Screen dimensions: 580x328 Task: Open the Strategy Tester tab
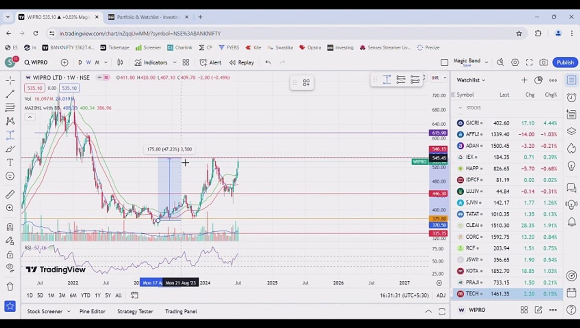135,312
